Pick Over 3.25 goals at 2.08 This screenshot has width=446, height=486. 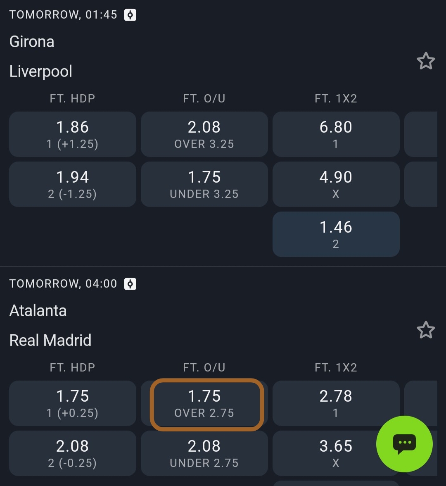[204, 134]
